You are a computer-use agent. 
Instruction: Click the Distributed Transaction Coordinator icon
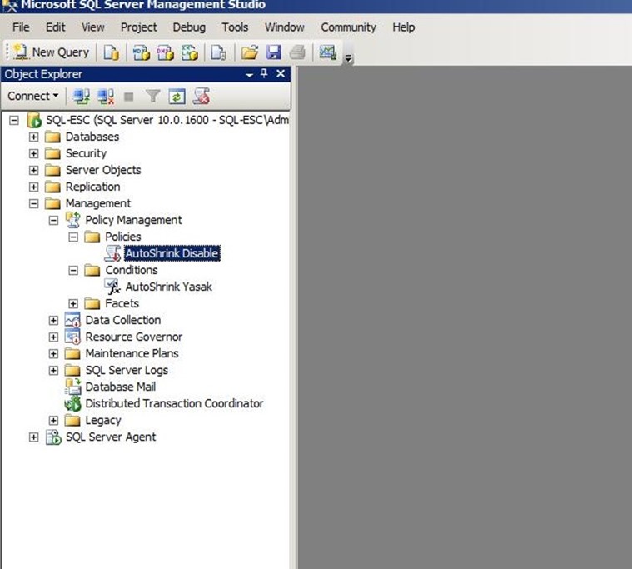(73, 403)
